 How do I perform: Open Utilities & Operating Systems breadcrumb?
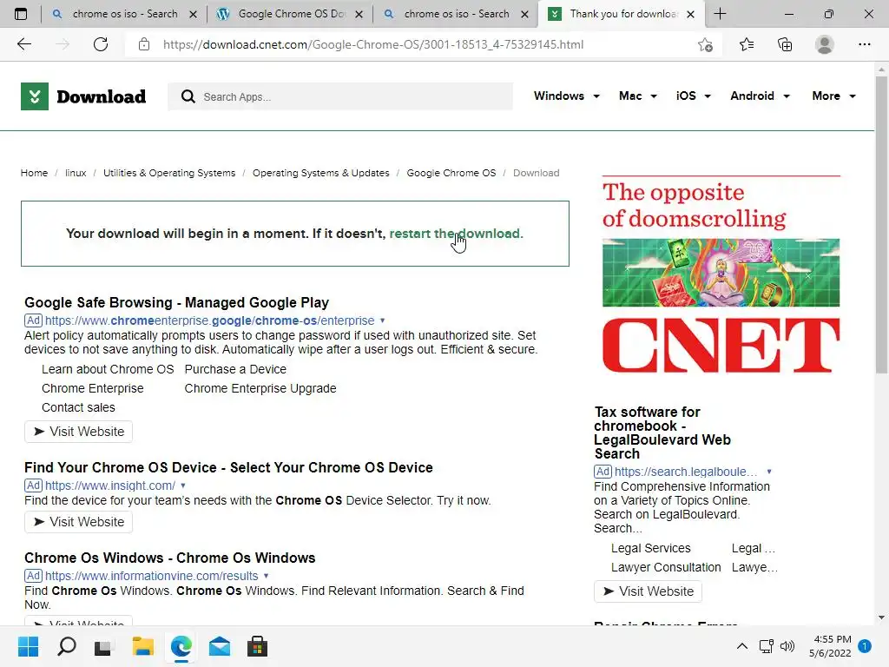(169, 173)
